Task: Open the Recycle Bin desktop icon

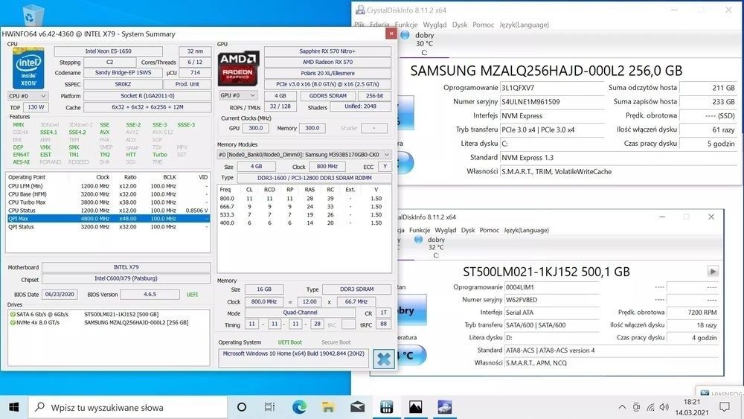Action: pos(32,14)
